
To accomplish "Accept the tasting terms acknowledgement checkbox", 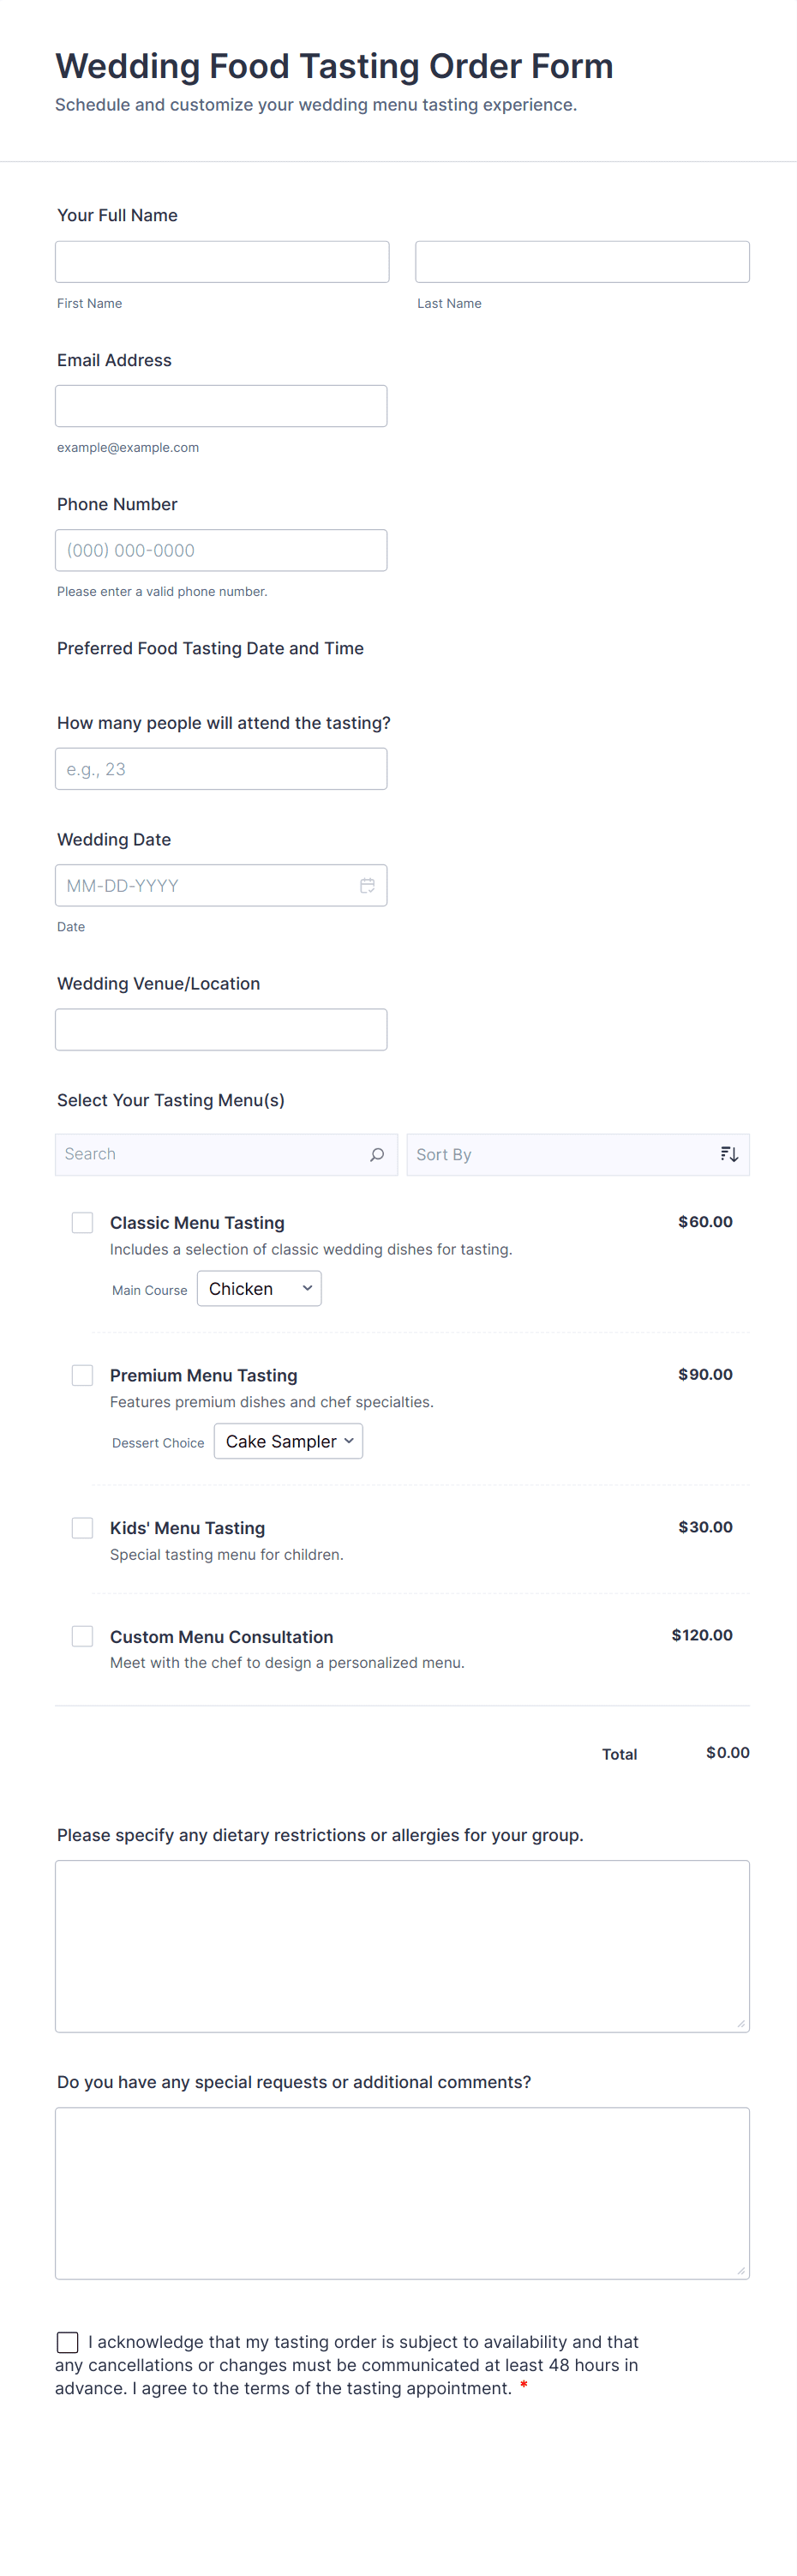I will tap(68, 2342).
